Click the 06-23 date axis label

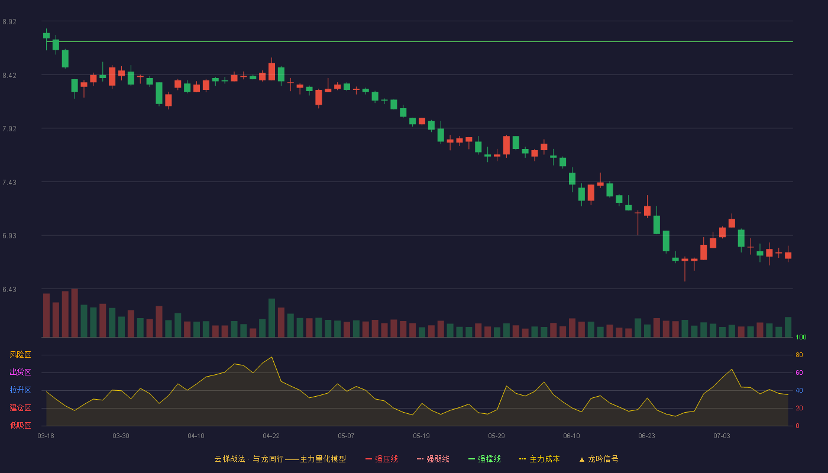[646, 436]
